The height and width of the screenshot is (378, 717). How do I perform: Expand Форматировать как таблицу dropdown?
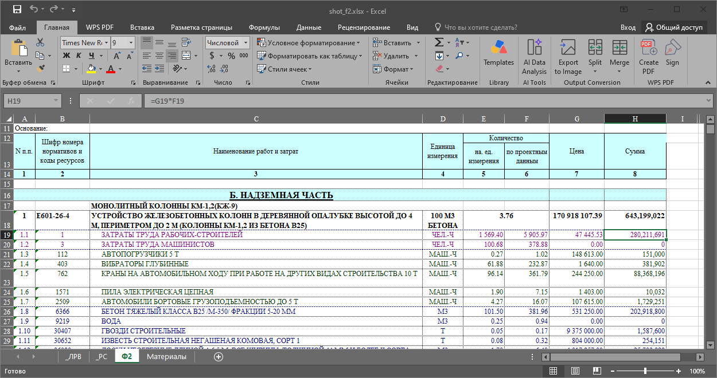[360, 56]
